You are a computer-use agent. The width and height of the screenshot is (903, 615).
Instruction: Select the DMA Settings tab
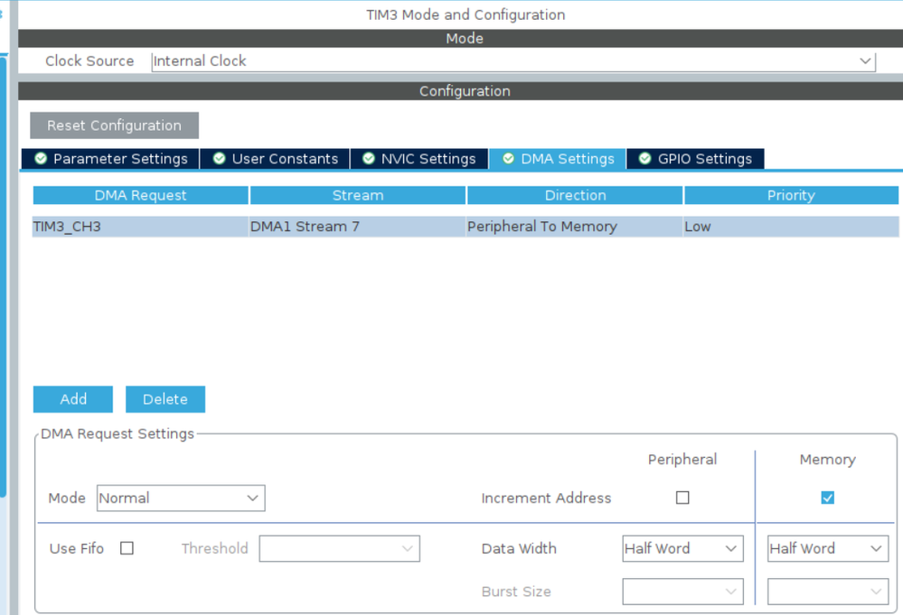(x=558, y=159)
